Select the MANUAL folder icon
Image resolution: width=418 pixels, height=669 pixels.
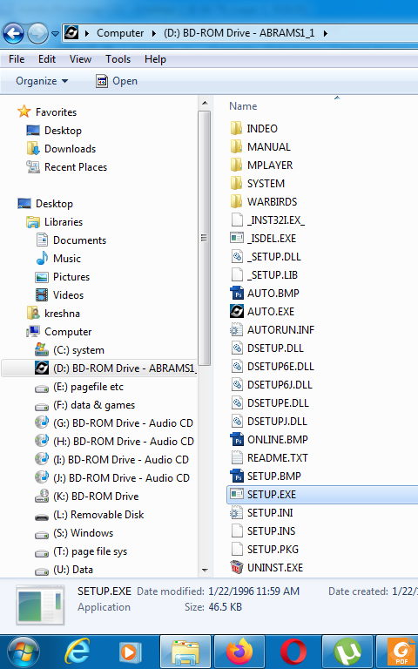pyautogui.click(x=236, y=146)
